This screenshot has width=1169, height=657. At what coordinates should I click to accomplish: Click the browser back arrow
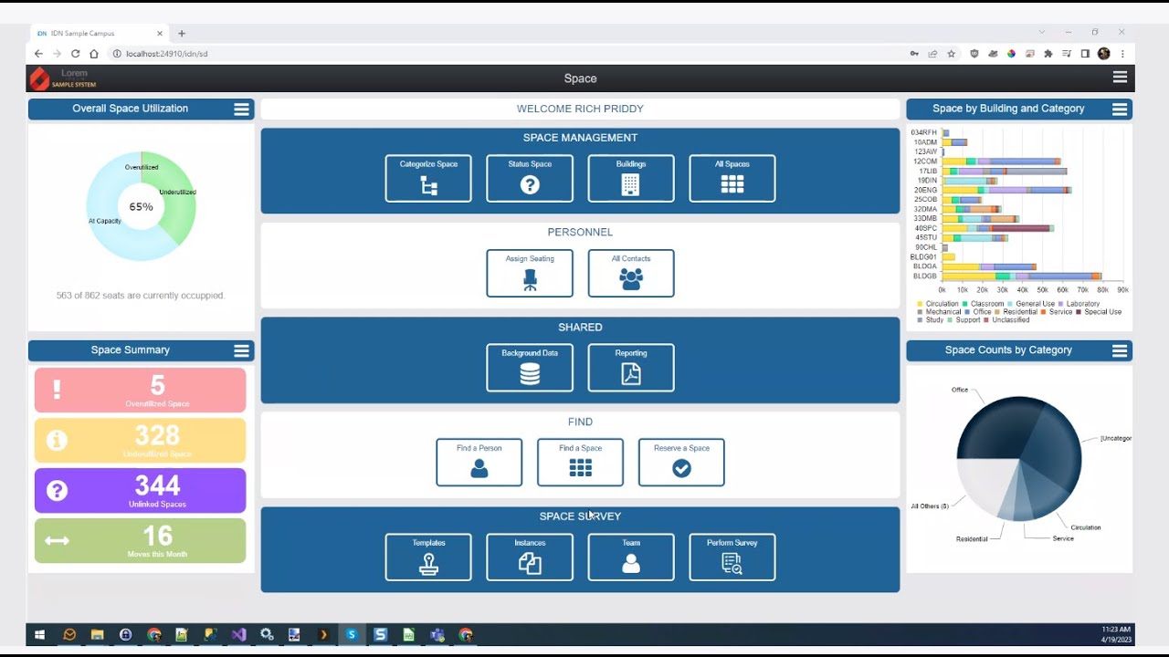pyautogui.click(x=38, y=54)
